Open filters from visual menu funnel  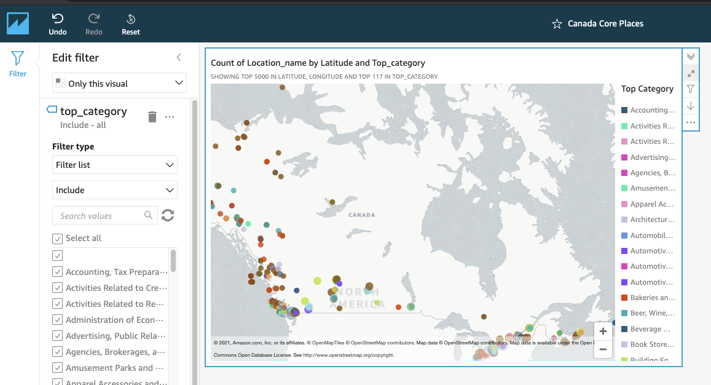[691, 89]
